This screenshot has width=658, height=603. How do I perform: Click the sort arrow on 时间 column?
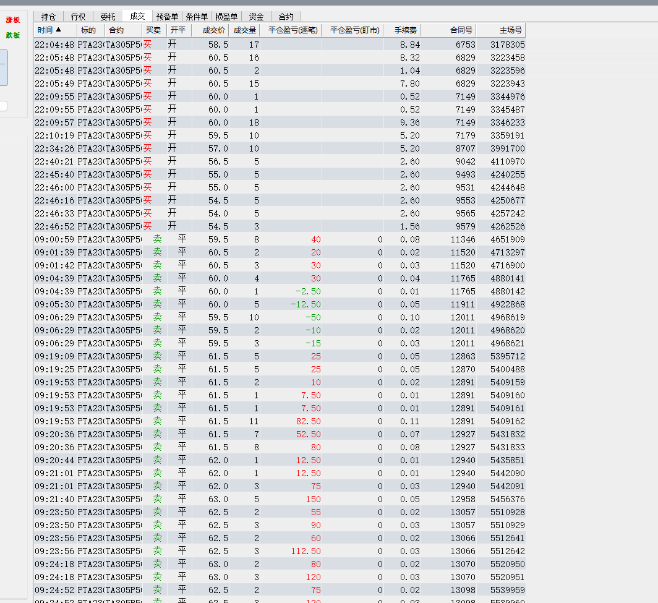click(59, 30)
